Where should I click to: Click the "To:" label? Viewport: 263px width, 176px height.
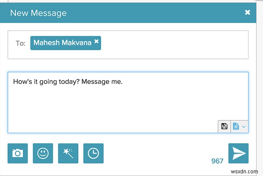tap(20, 43)
